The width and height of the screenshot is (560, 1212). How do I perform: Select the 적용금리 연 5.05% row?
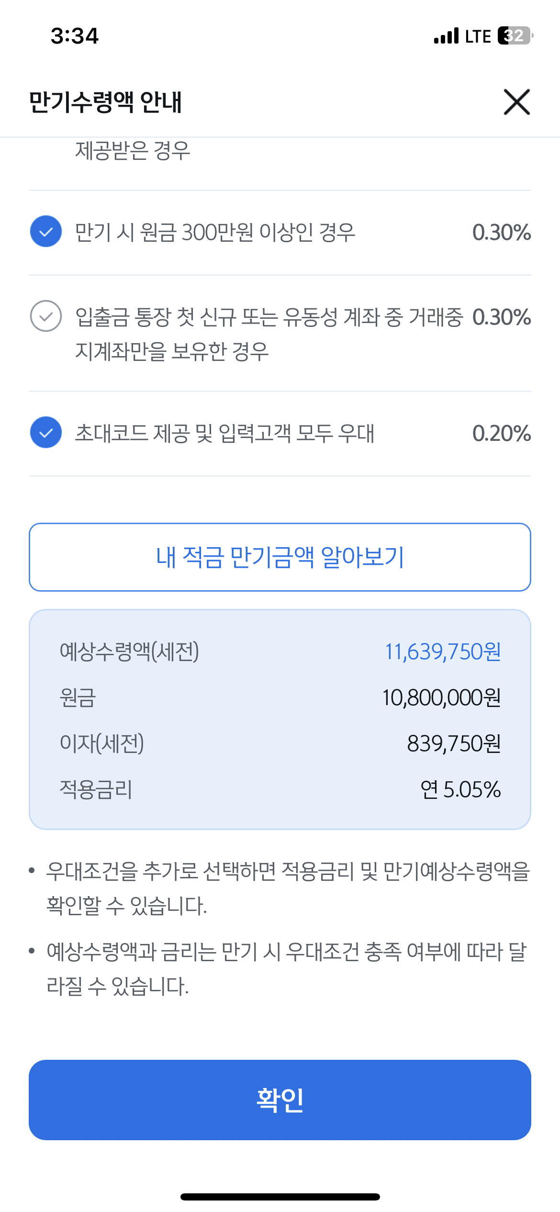point(280,790)
